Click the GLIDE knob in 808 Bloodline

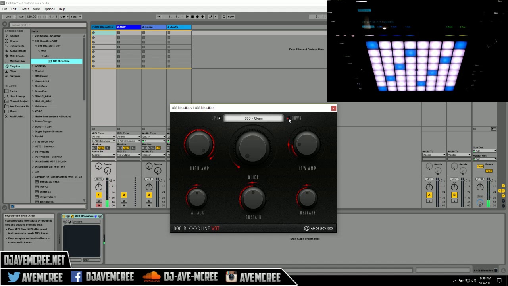pos(252,148)
